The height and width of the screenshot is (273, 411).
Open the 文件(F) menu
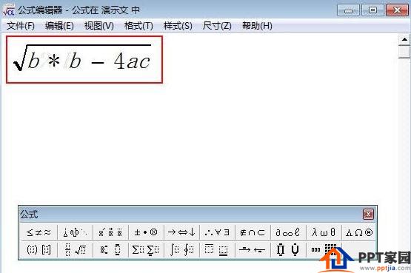(x=21, y=26)
